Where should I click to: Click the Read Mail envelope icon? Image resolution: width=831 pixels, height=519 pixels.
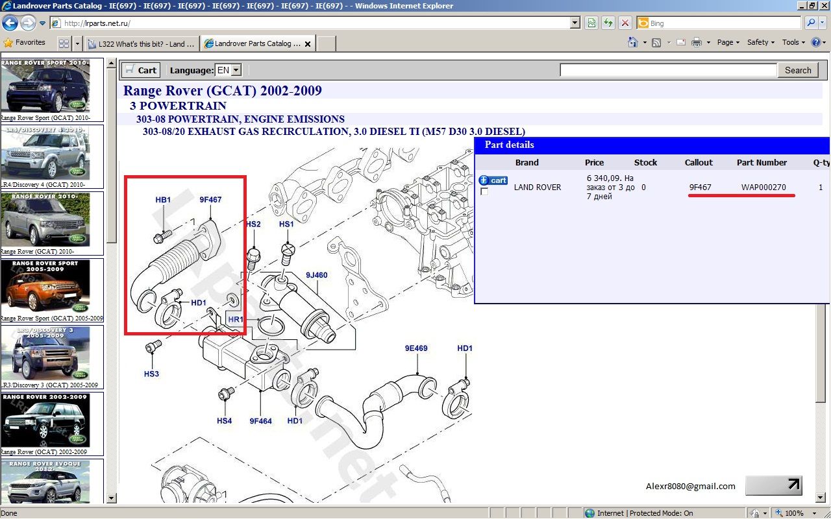pos(681,42)
